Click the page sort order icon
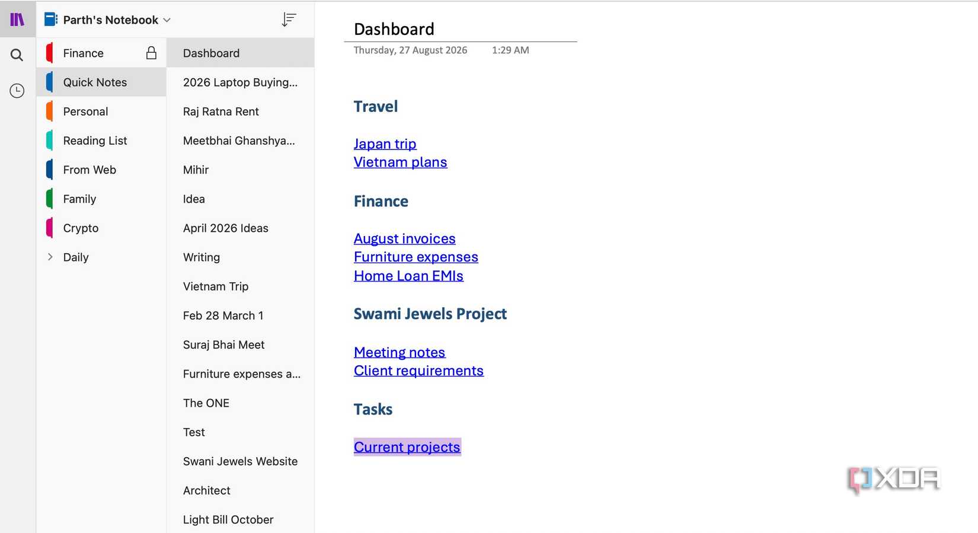 289,20
